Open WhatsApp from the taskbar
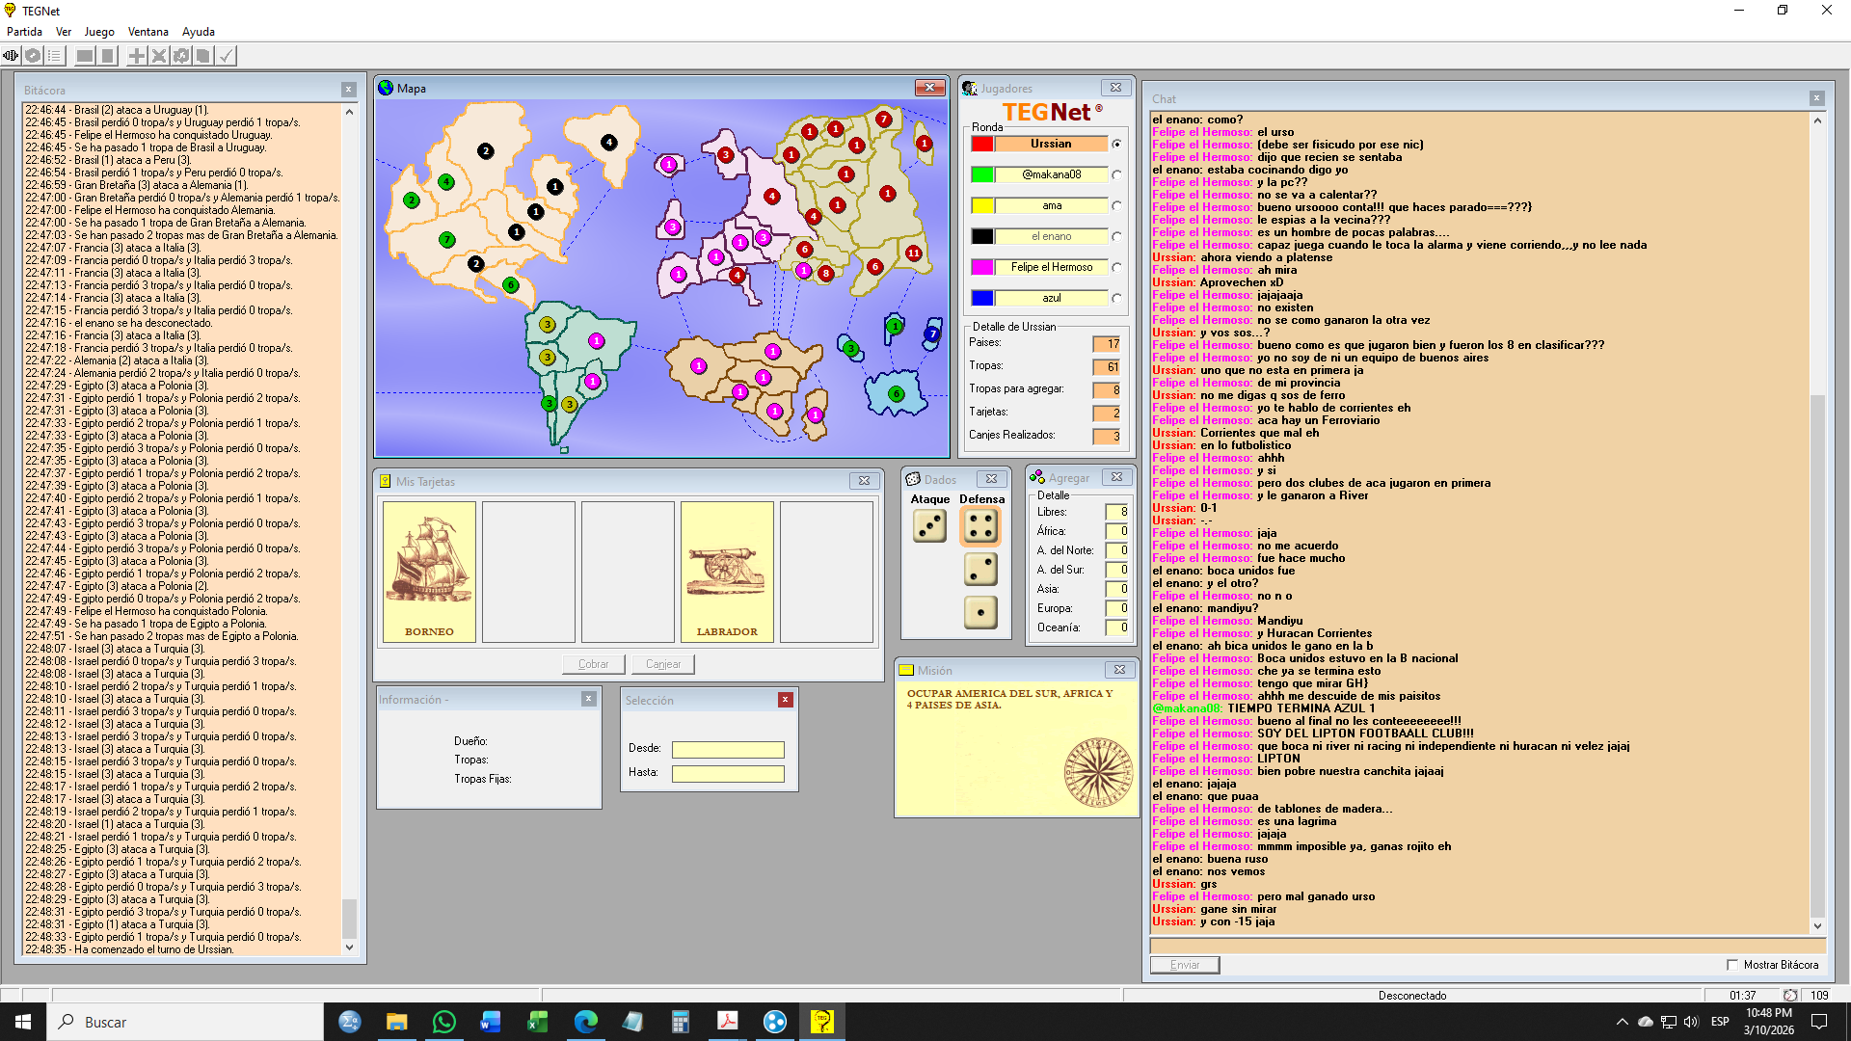 tap(443, 1022)
